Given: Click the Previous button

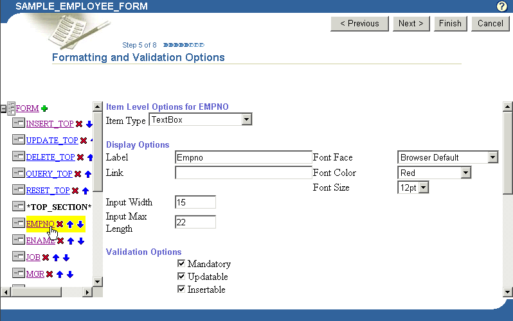Looking at the screenshot, I should point(359,24).
